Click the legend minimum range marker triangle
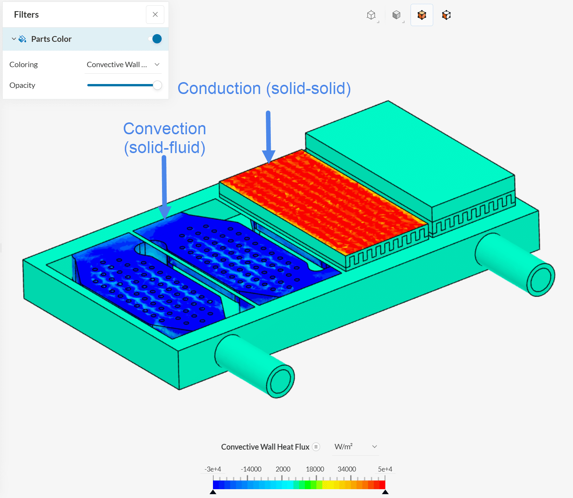 point(213,492)
